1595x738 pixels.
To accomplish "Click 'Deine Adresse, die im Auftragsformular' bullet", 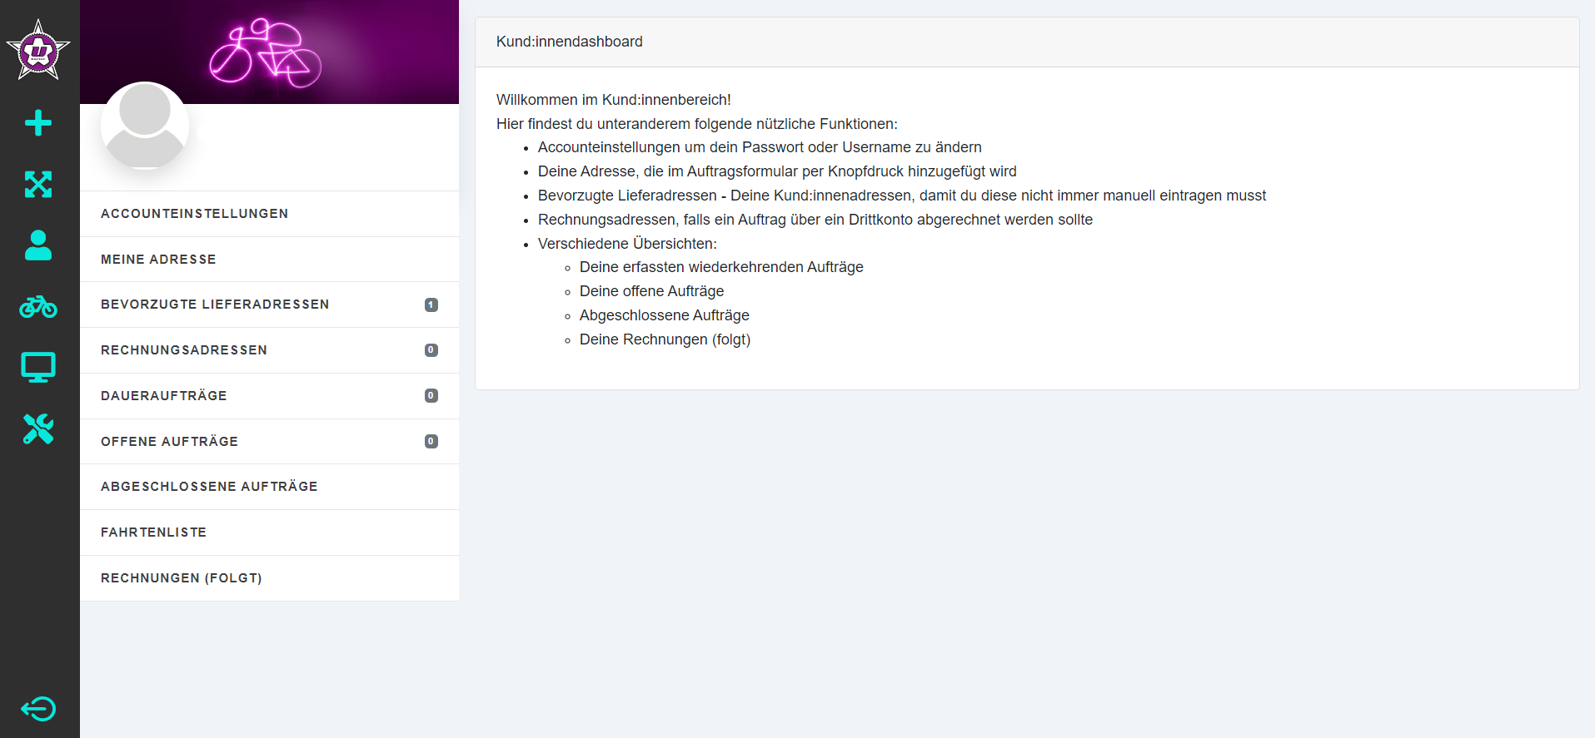I will pos(777,171).
